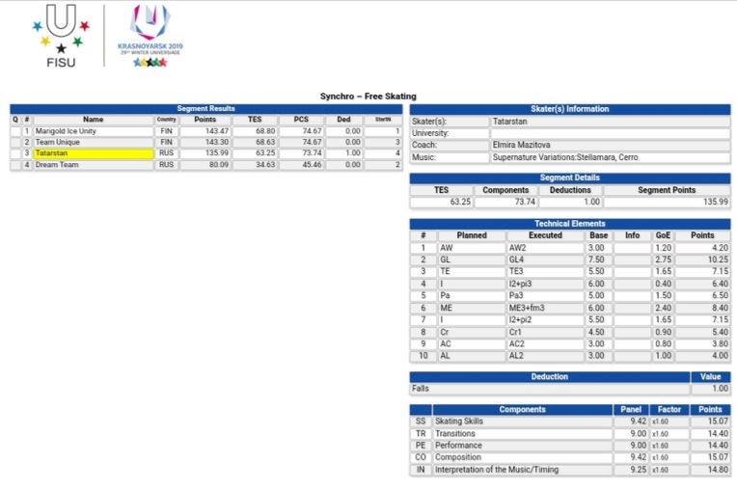Open the Marigold Ice Unity team row

tap(93, 130)
